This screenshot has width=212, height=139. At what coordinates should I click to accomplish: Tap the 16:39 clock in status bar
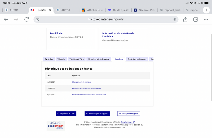click(6, 3)
